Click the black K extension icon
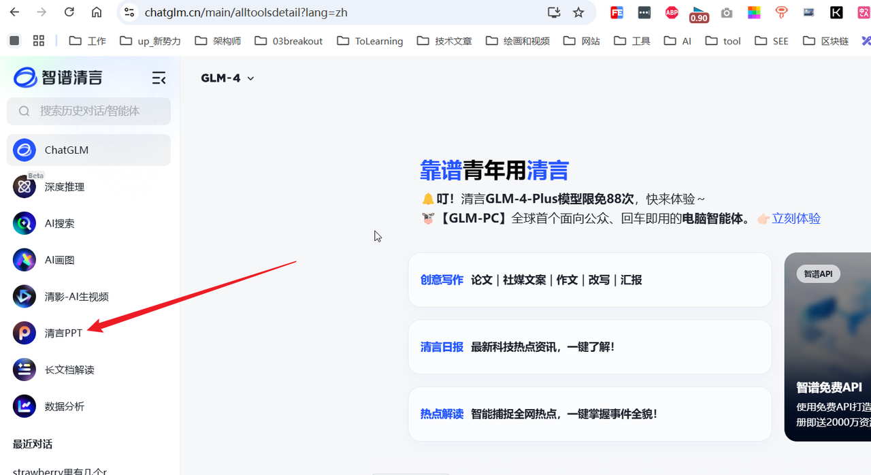The image size is (871, 475). tap(836, 12)
